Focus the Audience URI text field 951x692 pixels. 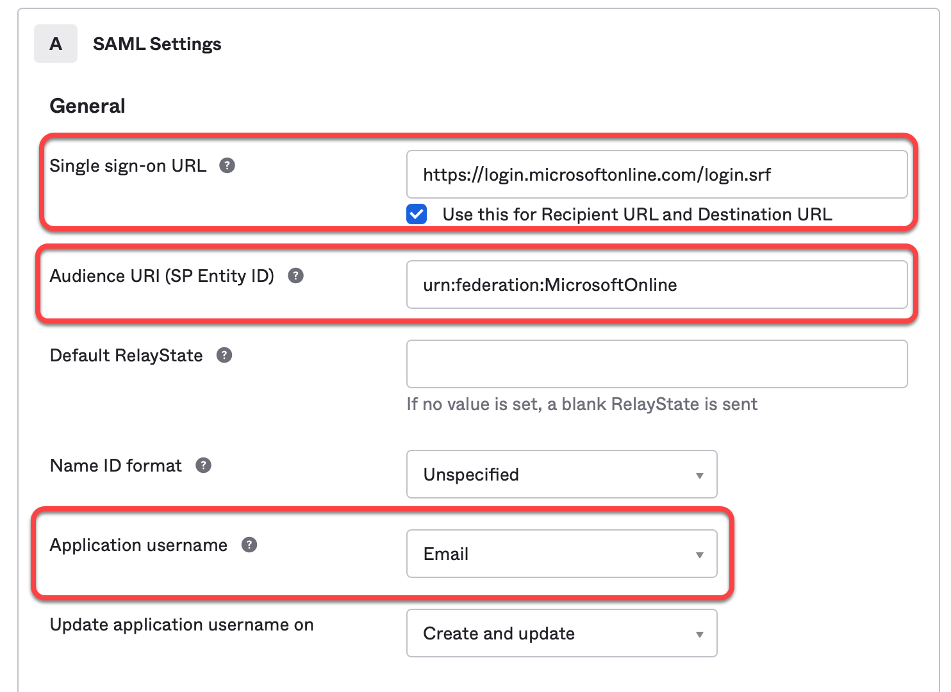(656, 284)
